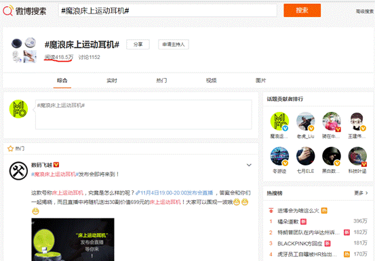The image size is (375, 261).
Task: Click the 讨论1152 discussion count
Action: 90,57
